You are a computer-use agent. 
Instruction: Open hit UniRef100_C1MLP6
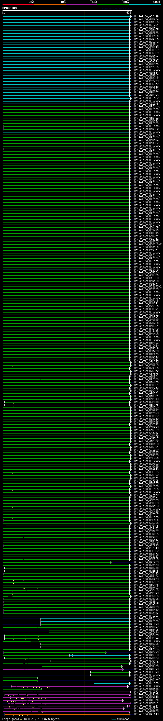tap(146, 22)
